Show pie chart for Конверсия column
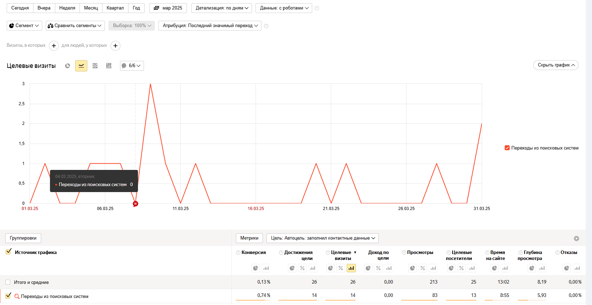This screenshot has width=592, height=305. point(256,268)
